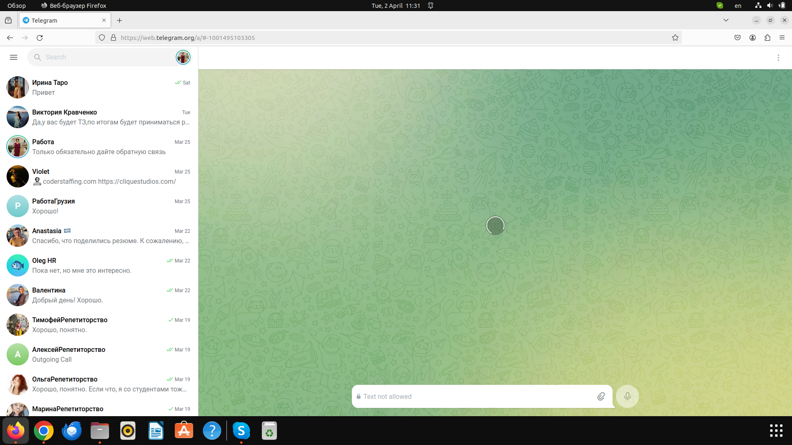Toggle the site security lock icon
Image resolution: width=792 pixels, height=445 pixels.
click(113, 37)
